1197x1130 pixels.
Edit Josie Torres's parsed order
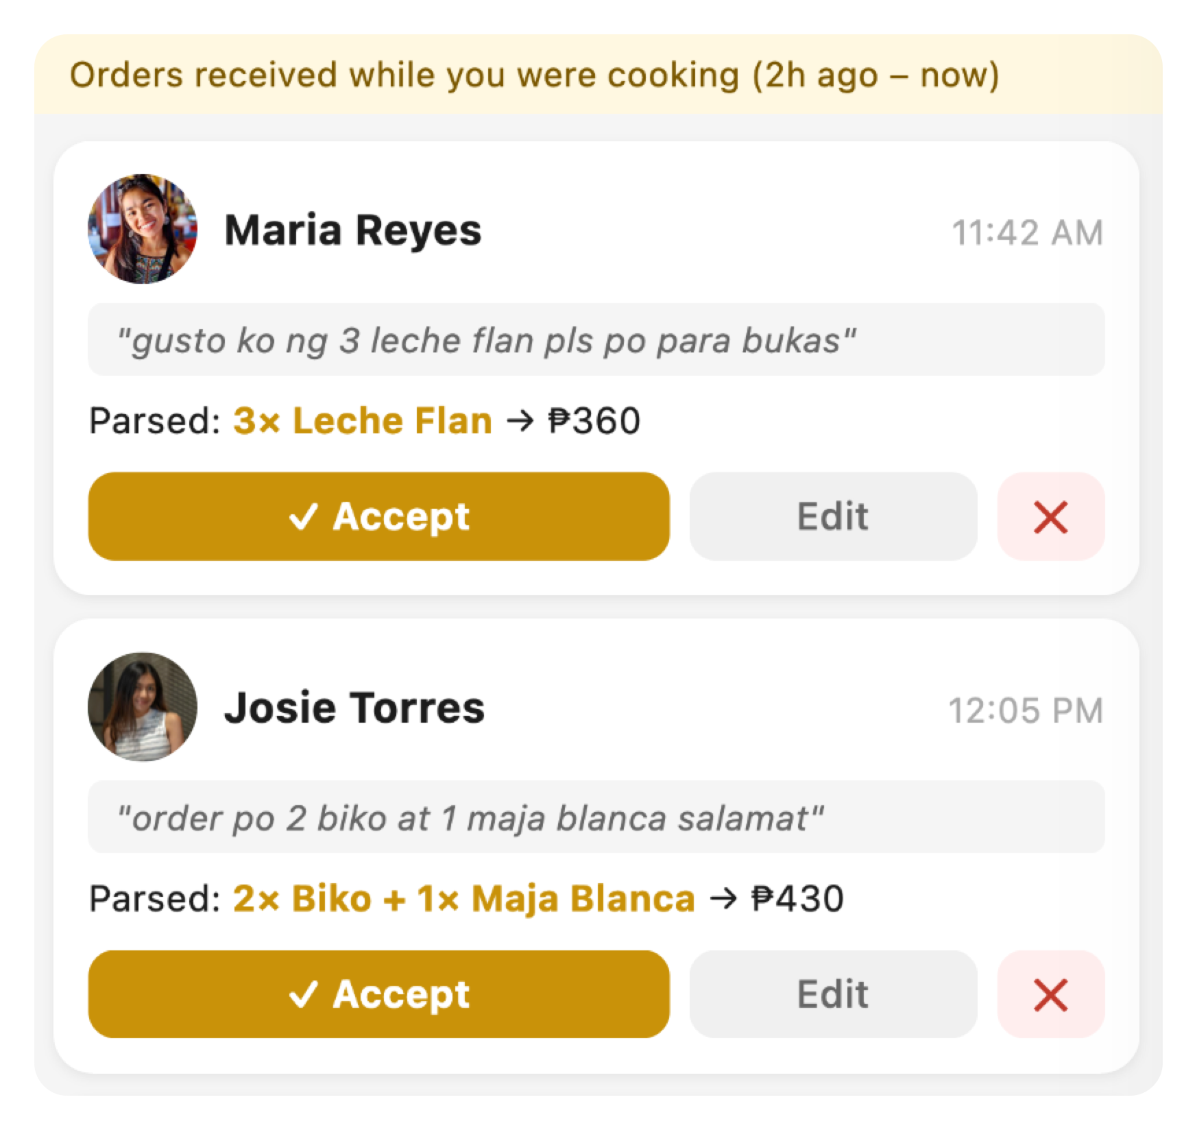coord(832,993)
